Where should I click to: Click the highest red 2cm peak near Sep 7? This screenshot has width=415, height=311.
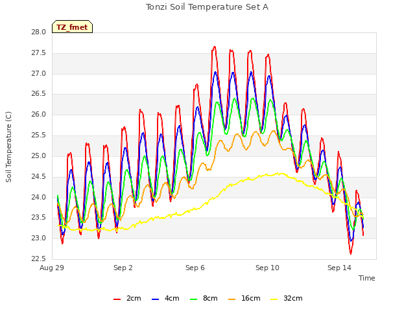(x=215, y=47)
